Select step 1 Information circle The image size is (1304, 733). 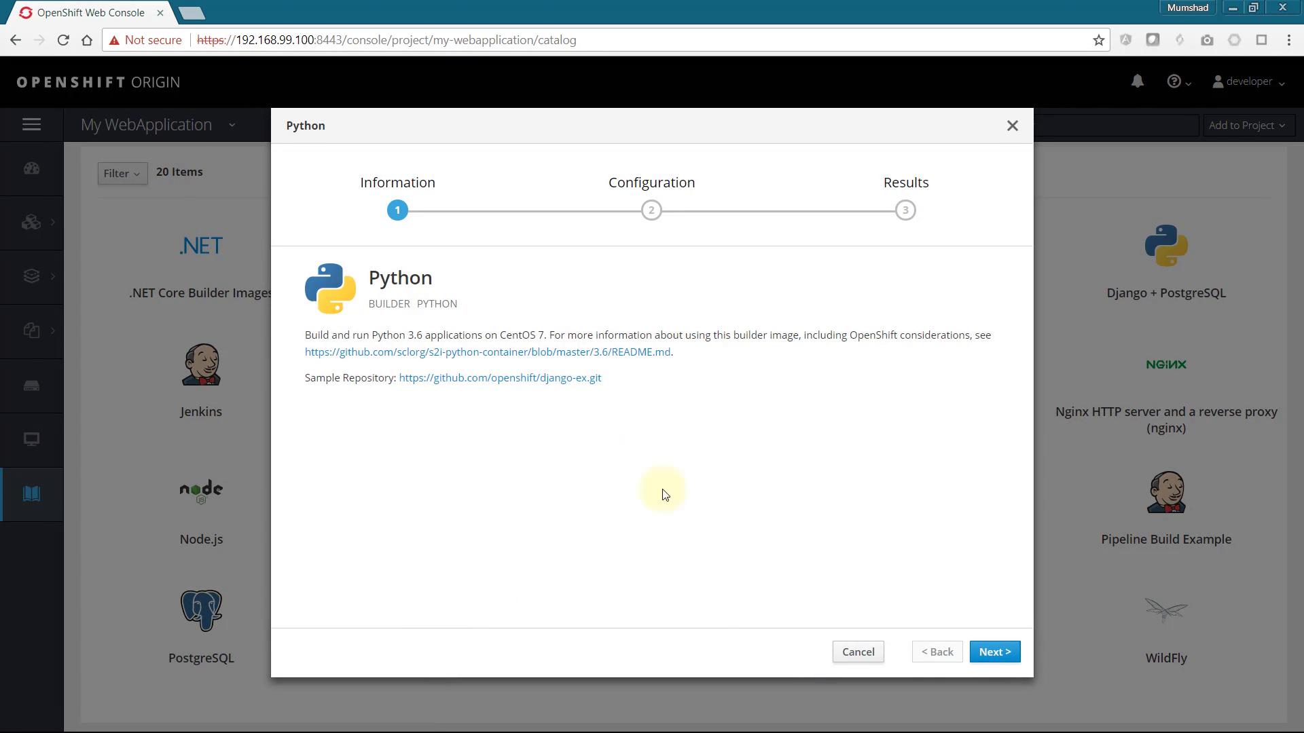[397, 210]
